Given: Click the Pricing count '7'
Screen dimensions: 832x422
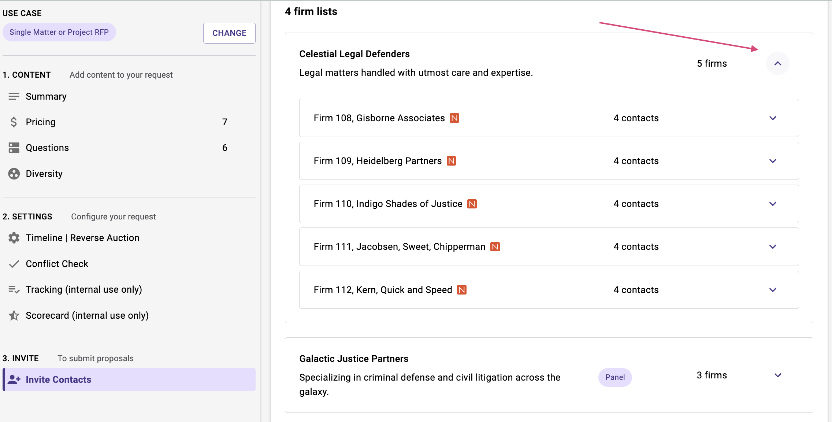Looking at the screenshot, I should click(224, 122).
